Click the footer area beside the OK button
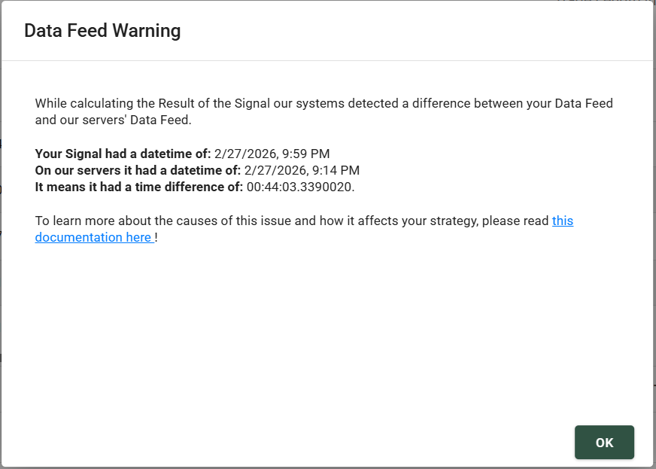The width and height of the screenshot is (656, 469). click(301, 442)
